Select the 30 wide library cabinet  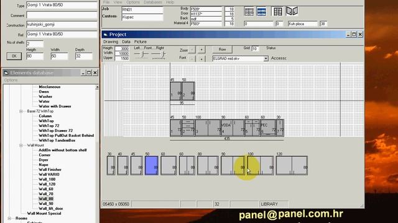111,165
